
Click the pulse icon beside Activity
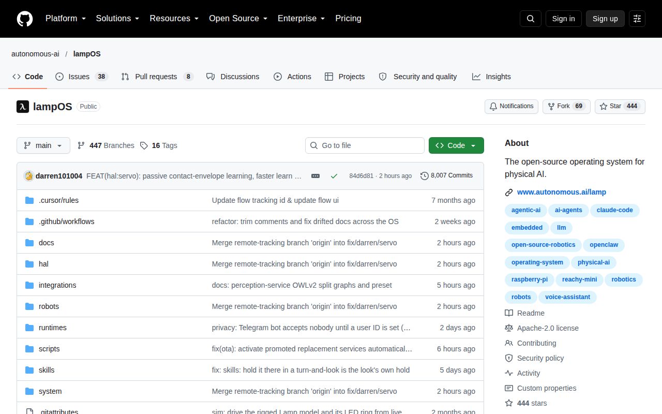(509, 373)
